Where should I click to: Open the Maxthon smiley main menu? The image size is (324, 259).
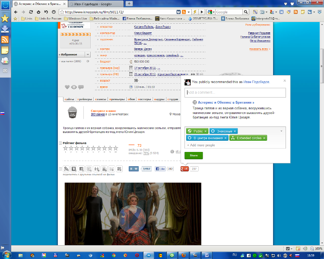click(x=5, y=5)
